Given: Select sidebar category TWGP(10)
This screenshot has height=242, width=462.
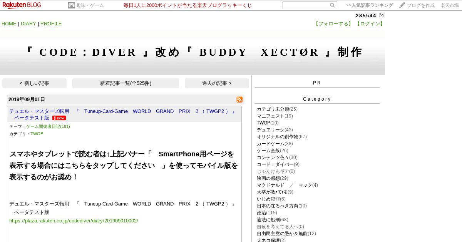Looking at the screenshot, I should (x=268, y=123).
